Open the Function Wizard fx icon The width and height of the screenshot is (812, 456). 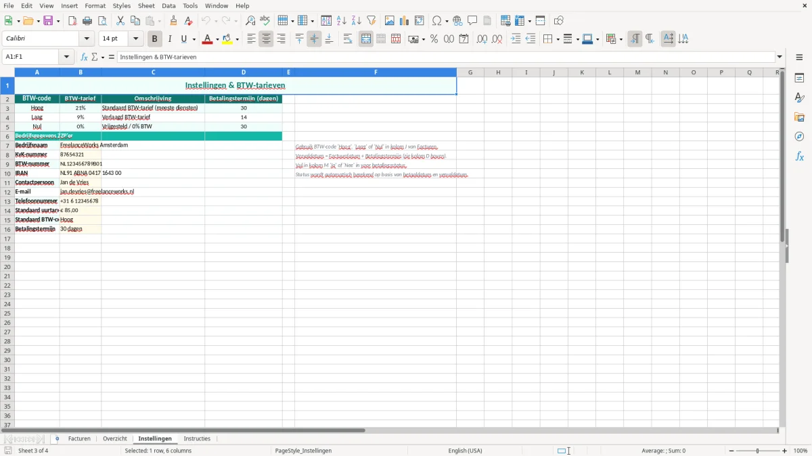(x=84, y=57)
